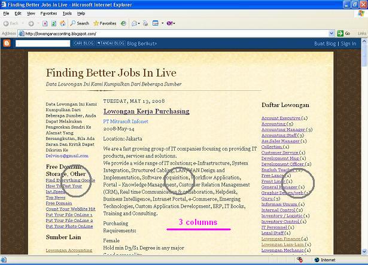368x265 pixels.
Task: Click the Lowongan Accounting sidebar link
Action: [x=69, y=250]
